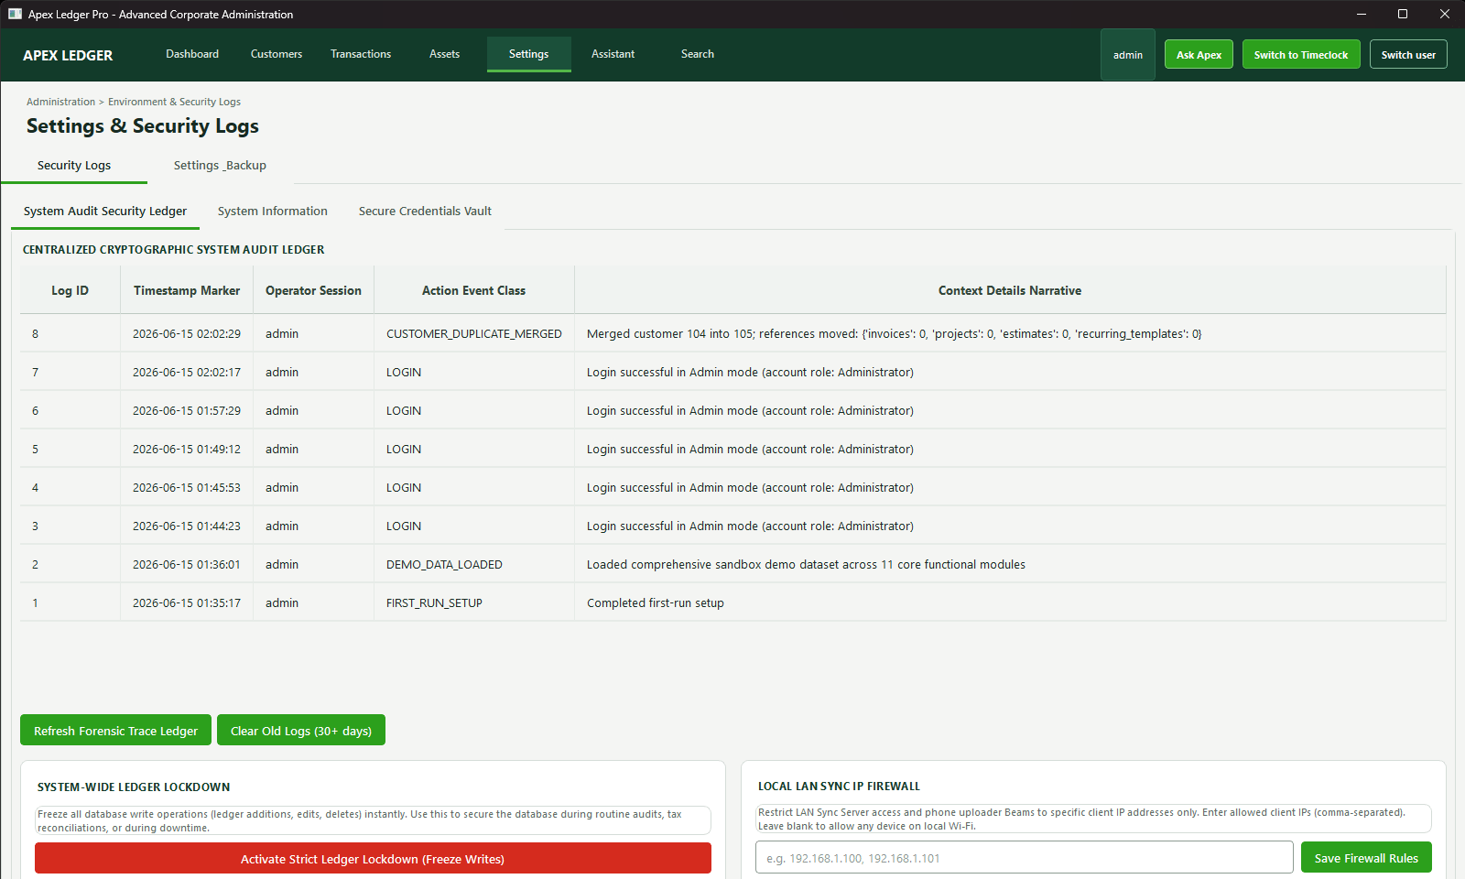Click the Save Firewall Rules button
Screen dimensions: 1465x879
(x=1366, y=858)
